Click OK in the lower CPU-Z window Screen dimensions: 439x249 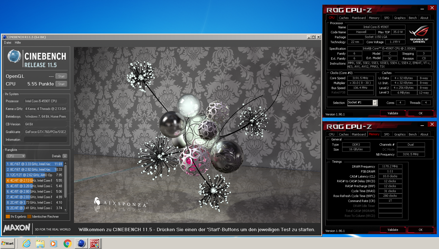coord(421,230)
